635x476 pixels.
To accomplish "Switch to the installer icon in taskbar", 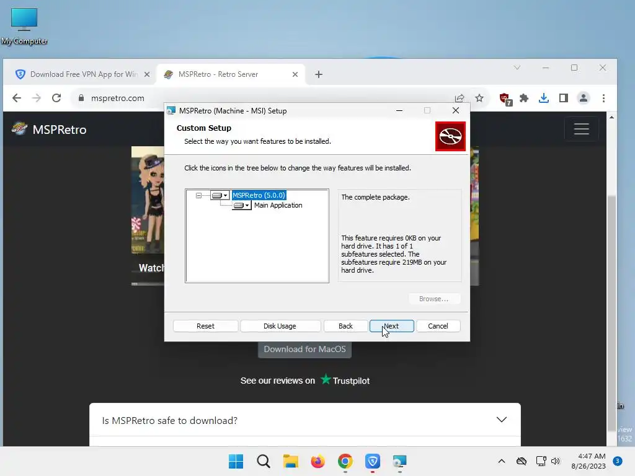I will (x=399, y=461).
